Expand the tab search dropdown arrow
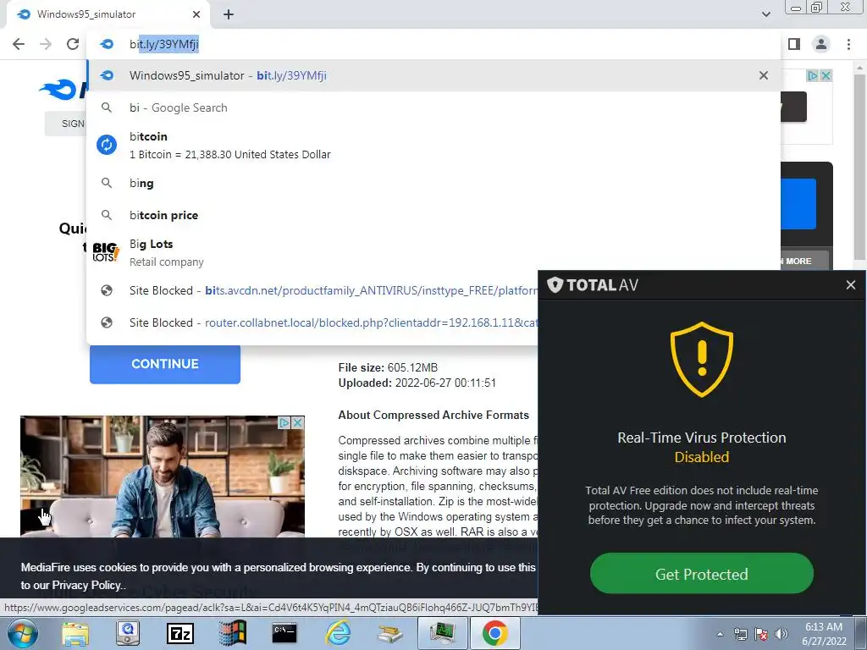Image resolution: width=867 pixels, height=650 pixels. coord(765,14)
